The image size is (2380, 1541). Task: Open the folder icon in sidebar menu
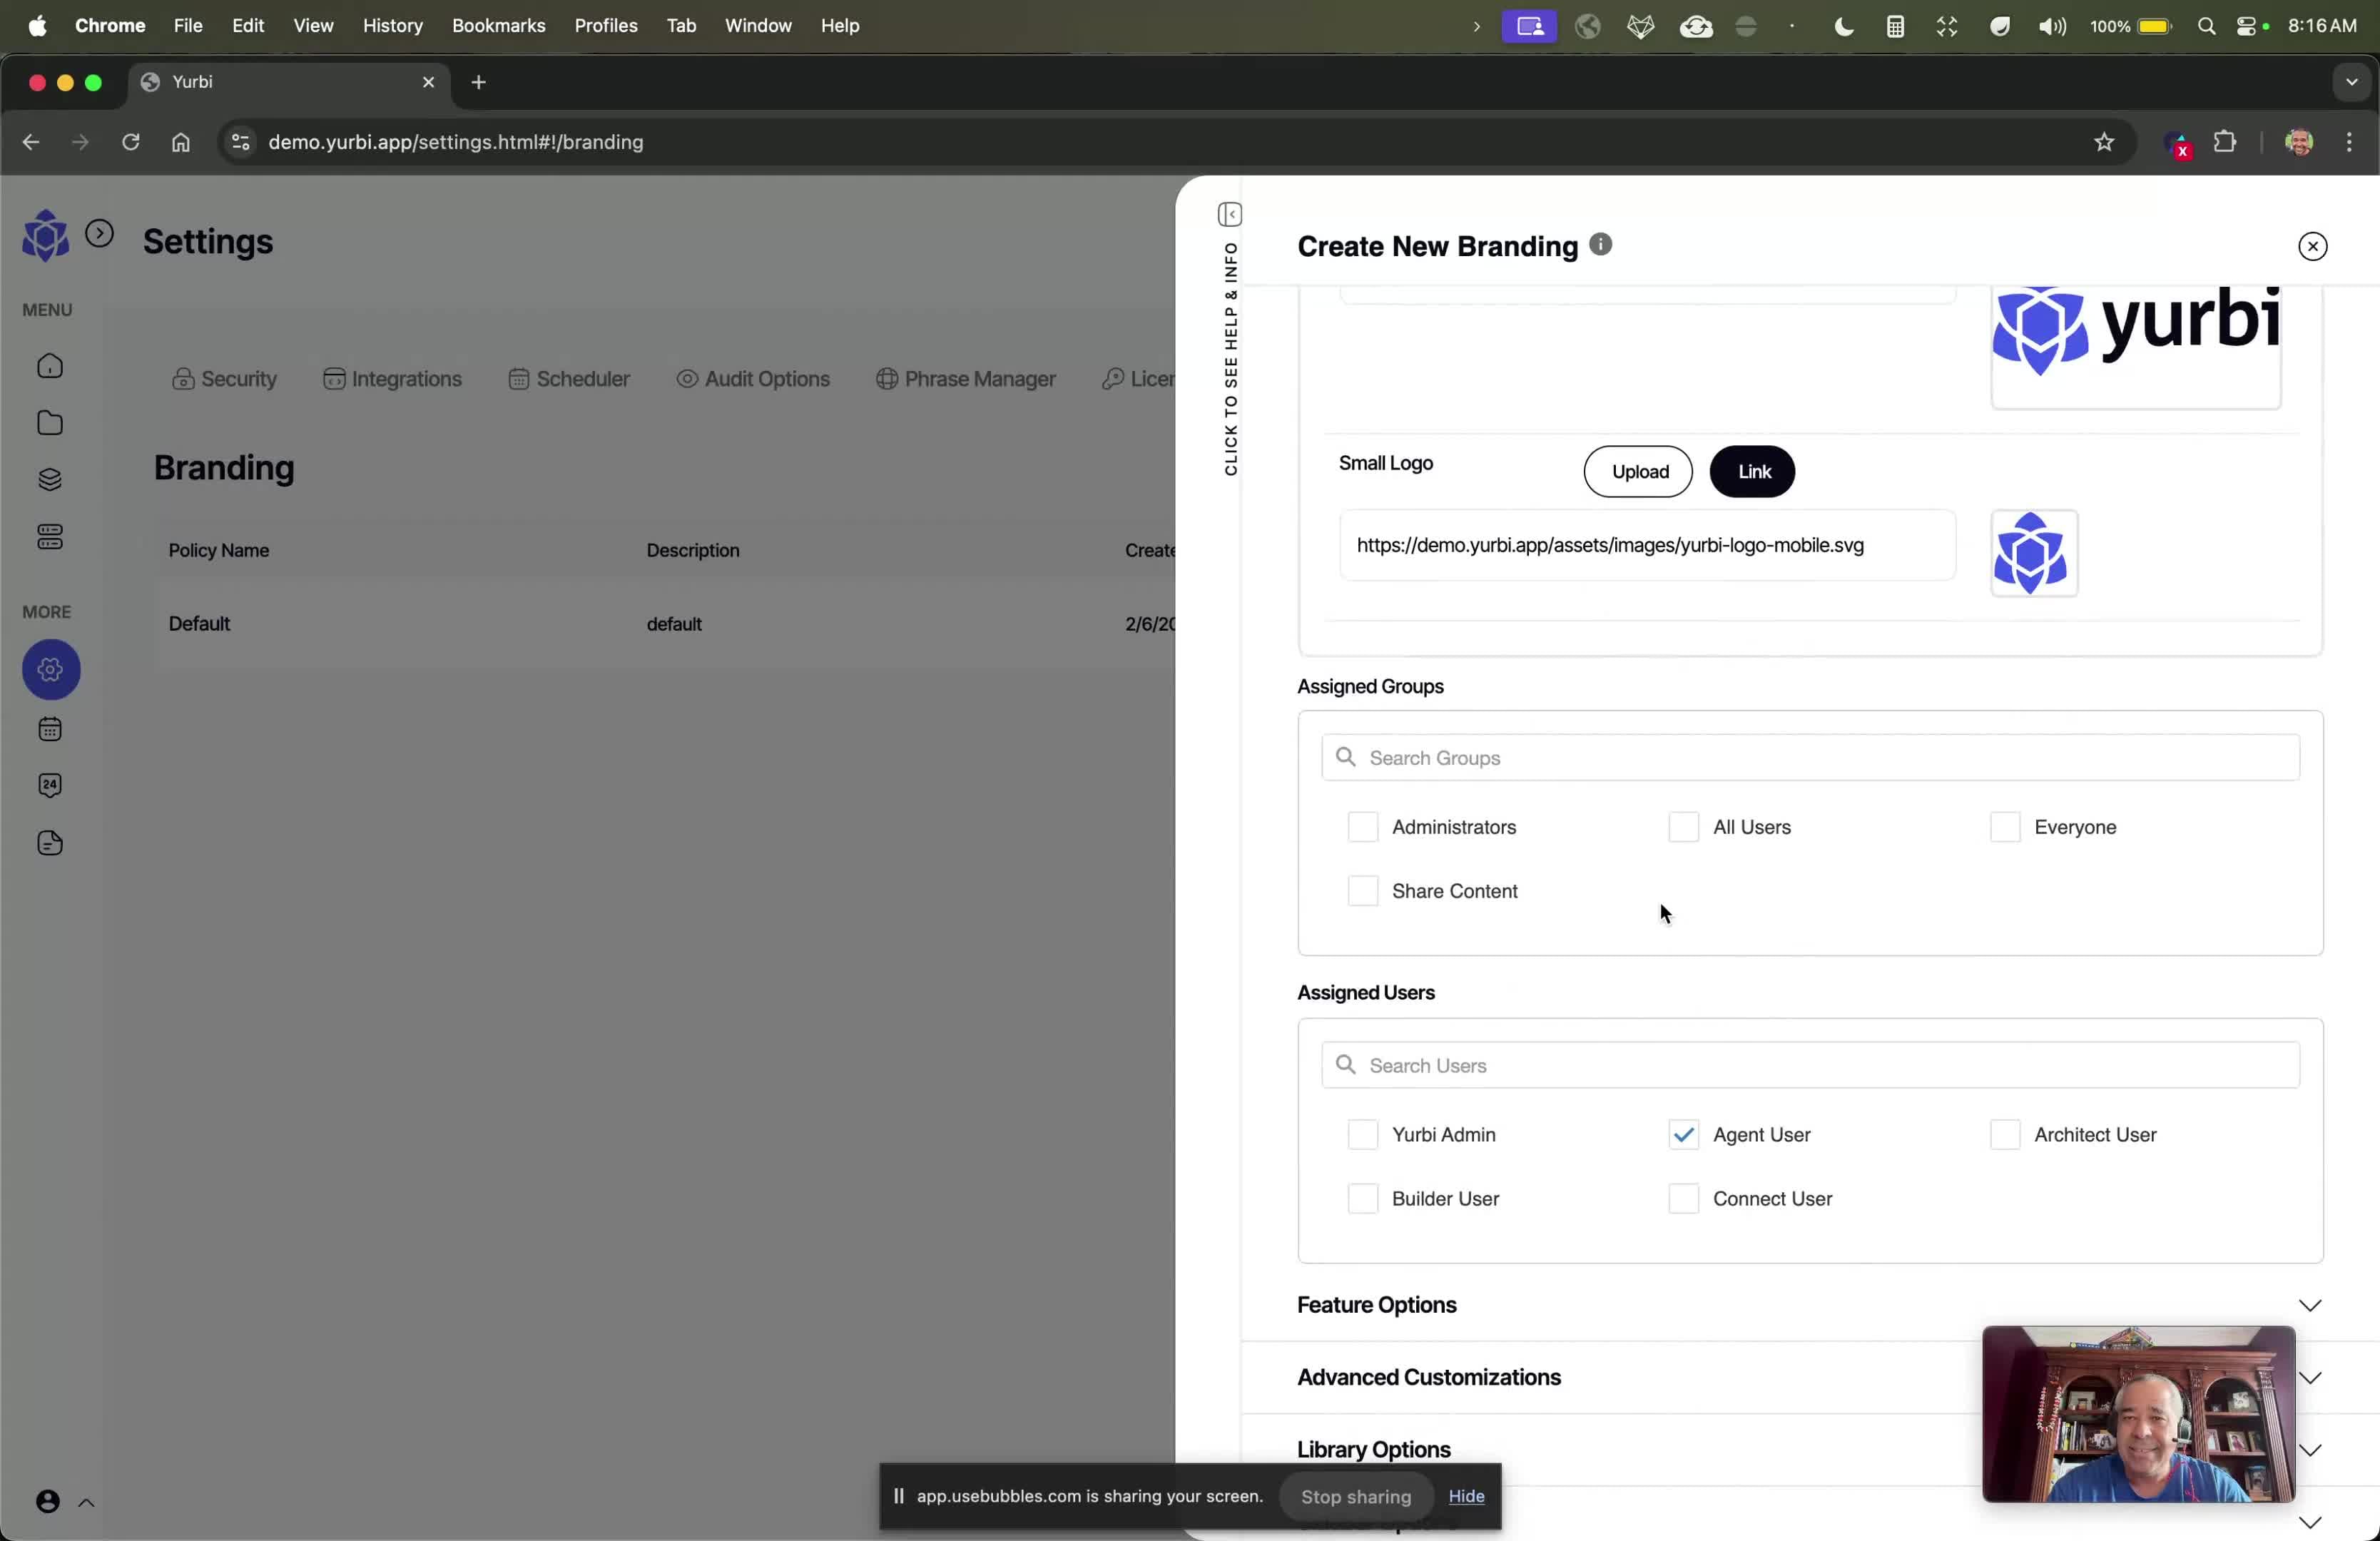(x=50, y=423)
